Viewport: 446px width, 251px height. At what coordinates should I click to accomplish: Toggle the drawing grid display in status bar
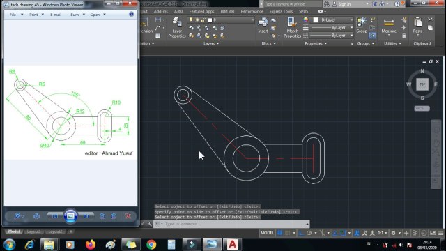(x=279, y=233)
